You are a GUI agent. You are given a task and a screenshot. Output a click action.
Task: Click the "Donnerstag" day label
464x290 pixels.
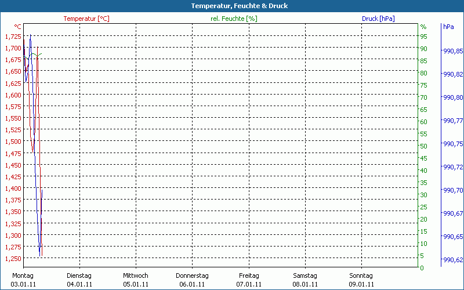[x=192, y=275]
